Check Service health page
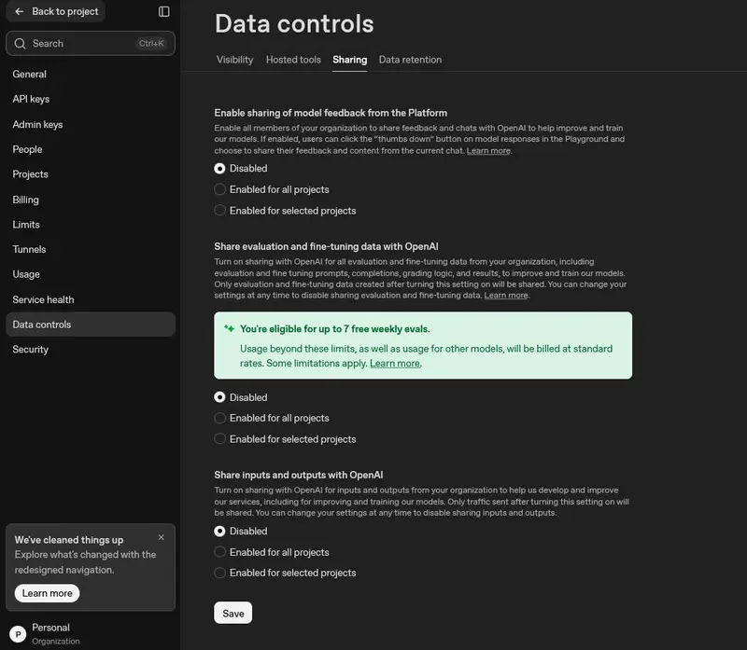The height and width of the screenshot is (650, 747). click(91, 299)
